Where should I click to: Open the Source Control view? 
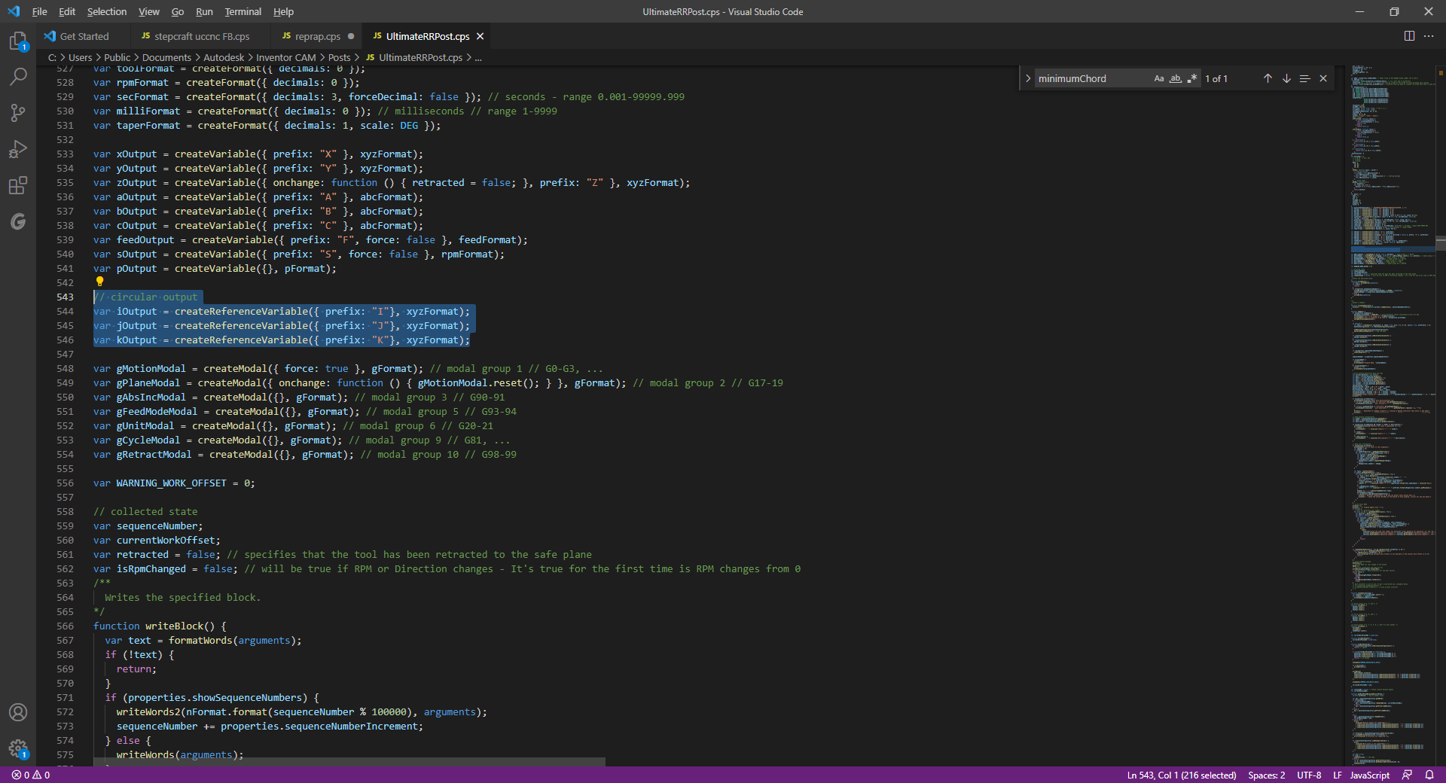point(18,113)
